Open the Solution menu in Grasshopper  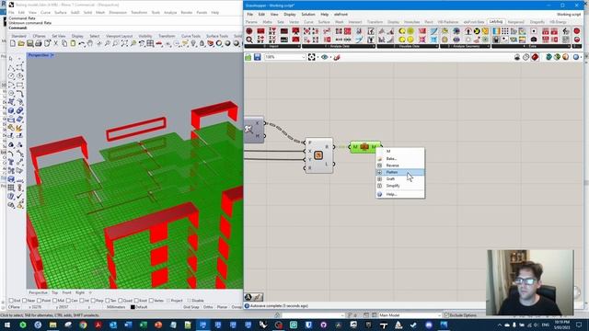[308, 15]
